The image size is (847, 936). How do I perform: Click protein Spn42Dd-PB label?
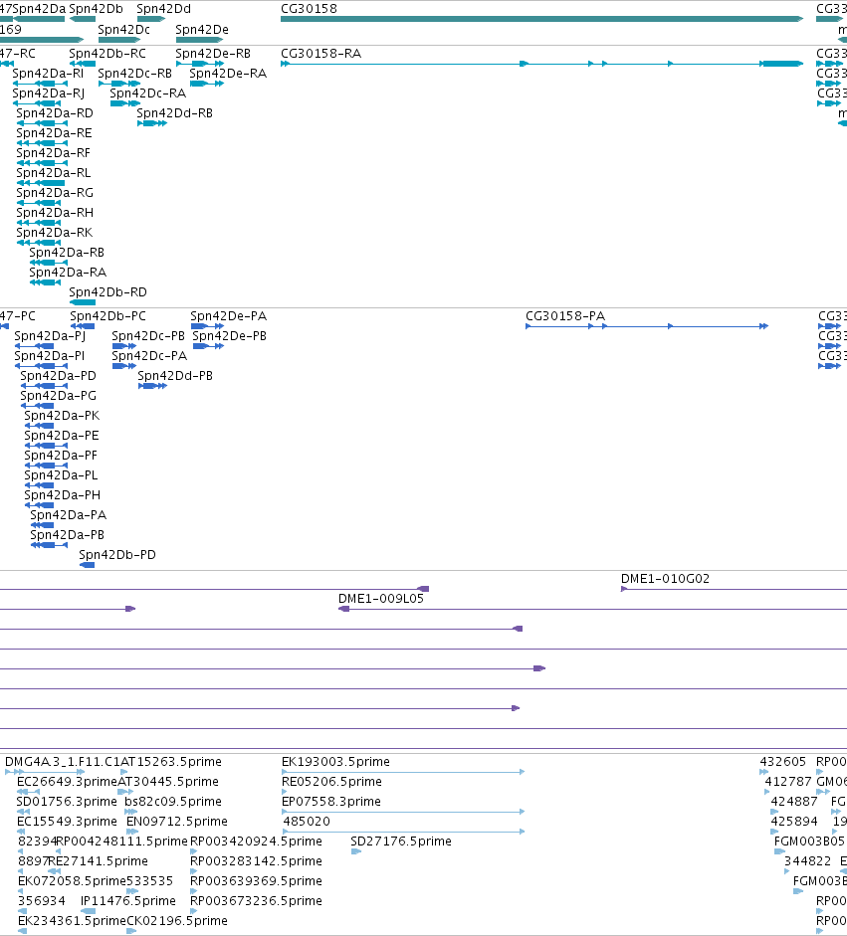[x=175, y=375]
